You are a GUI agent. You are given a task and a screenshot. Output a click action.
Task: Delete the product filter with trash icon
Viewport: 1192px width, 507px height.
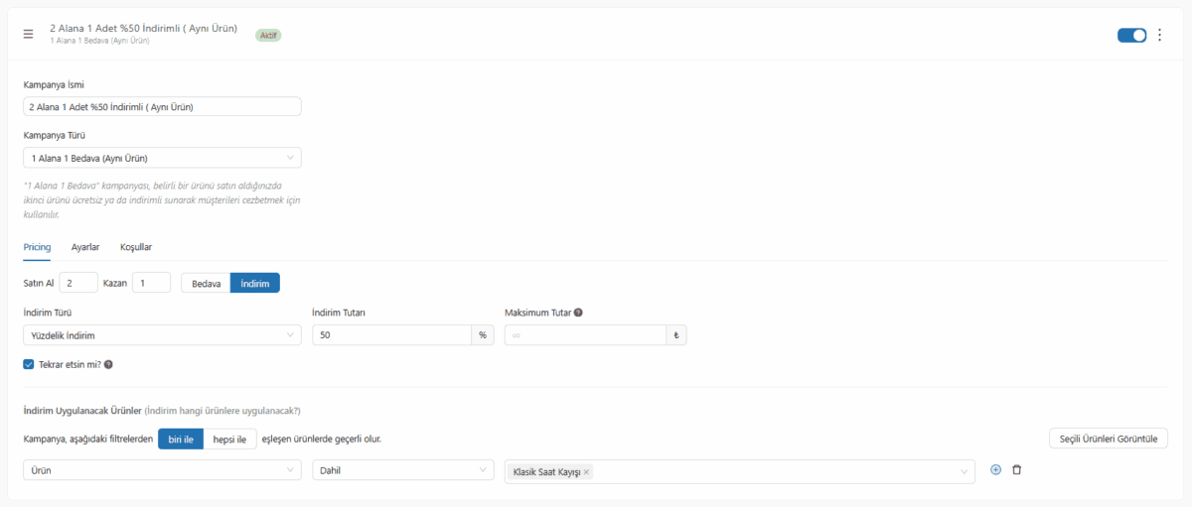coord(1016,470)
